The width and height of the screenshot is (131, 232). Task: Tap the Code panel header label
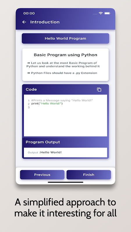(31, 89)
